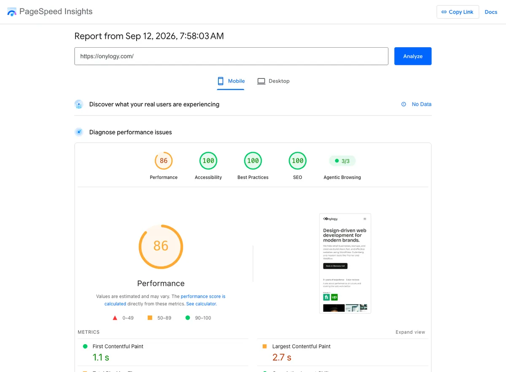Select the Accessibility 100 score gauge
The height and width of the screenshot is (372, 506).
(208, 161)
